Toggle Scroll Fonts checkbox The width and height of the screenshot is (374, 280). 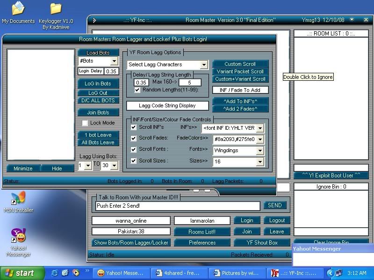coord(134,149)
